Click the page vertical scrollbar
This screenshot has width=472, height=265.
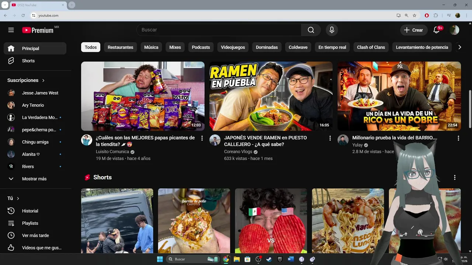[469, 109]
